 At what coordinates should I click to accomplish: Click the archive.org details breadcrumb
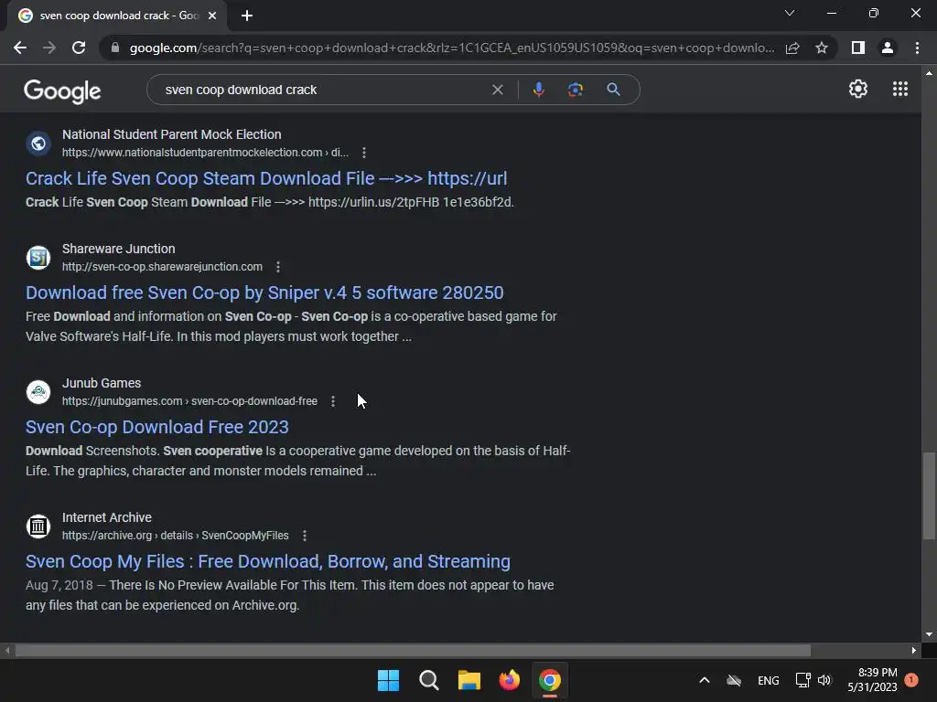pyautogui.click(x=175, y=536)
